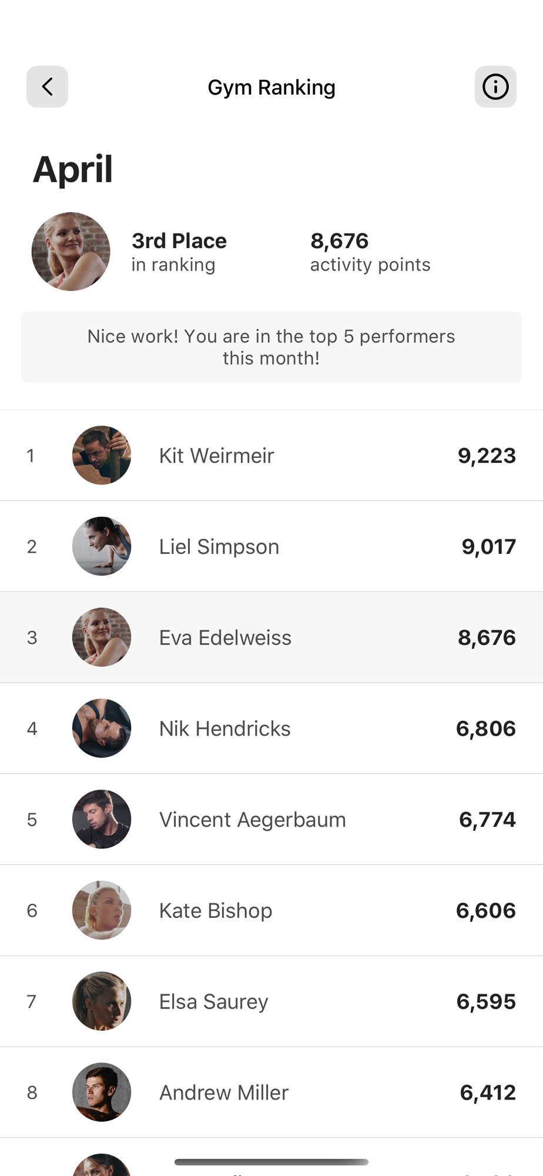This screenshot has width=543, height=1176.
Task: Tap Andrew Miller's profile picture
Action: [102, 1092]
